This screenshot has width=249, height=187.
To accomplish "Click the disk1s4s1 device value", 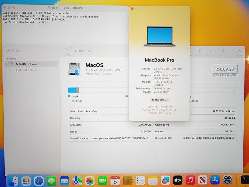I will [x=229, y=131].
